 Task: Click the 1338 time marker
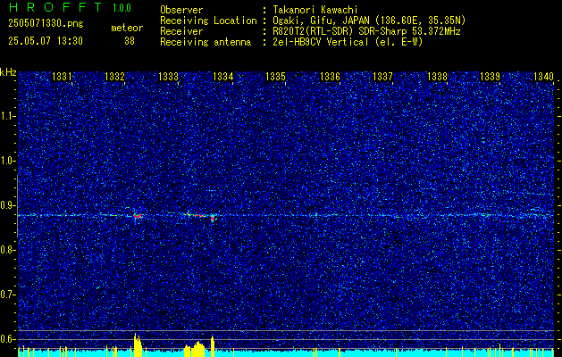point(437,77)
